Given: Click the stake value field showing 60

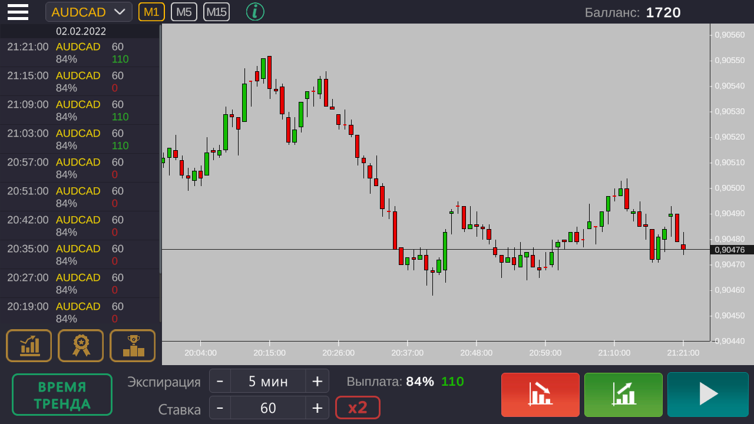Looking at the screenshot, I should 268,408.
